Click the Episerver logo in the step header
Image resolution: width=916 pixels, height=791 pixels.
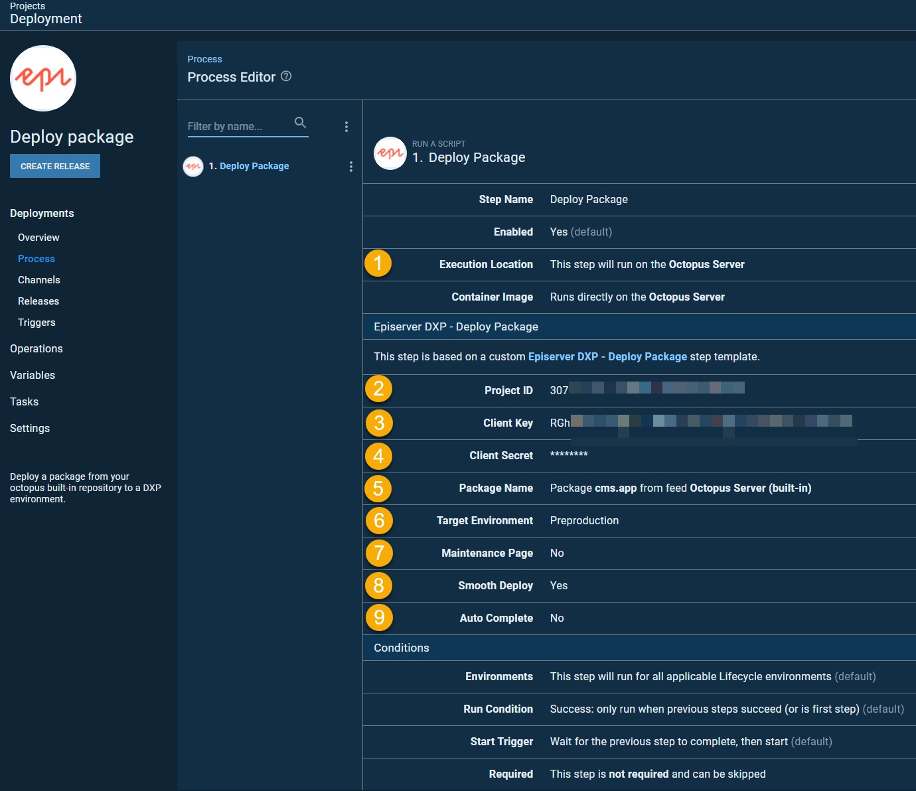tap(390, 153)
